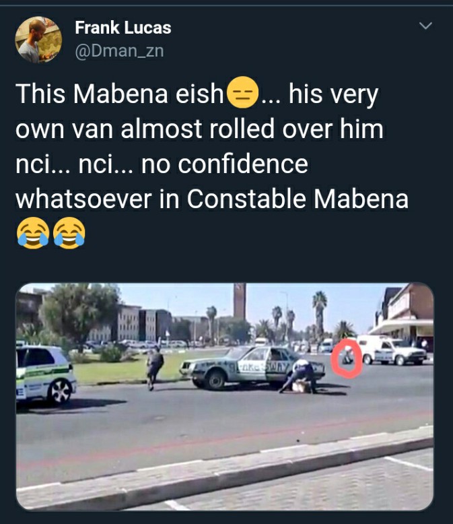Click the second laughing-crying emoji
The width and height of the screenshot is (453, 524).
pos(69,233)
